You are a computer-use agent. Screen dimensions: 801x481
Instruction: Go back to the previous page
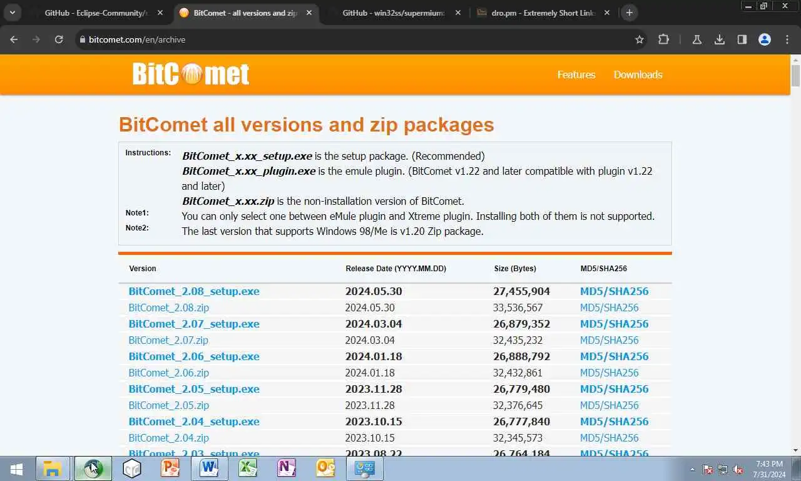click(14, 39)
